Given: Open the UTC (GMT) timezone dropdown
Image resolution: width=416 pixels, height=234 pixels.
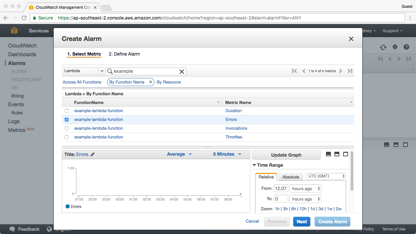Looking at the screenshot, I should [x=326, y=176].
